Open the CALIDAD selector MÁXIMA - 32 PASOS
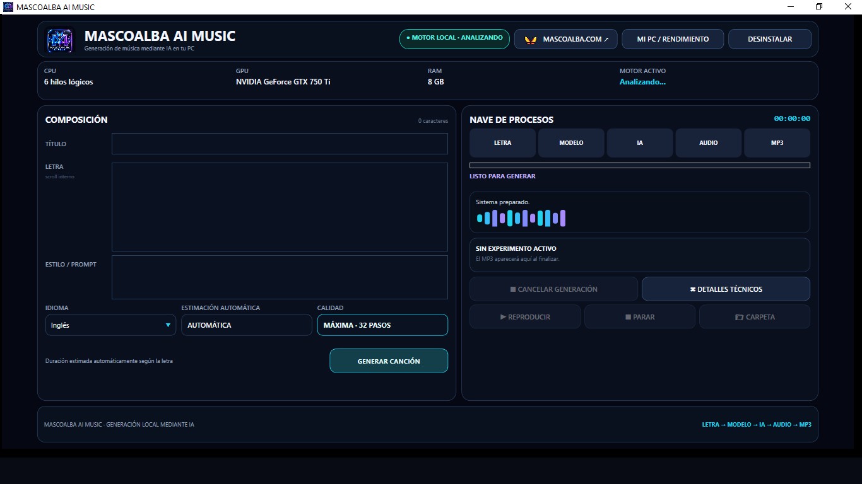The height and width of the screenshot is (484, 862). pyautogui.click(x=382, y=325)
